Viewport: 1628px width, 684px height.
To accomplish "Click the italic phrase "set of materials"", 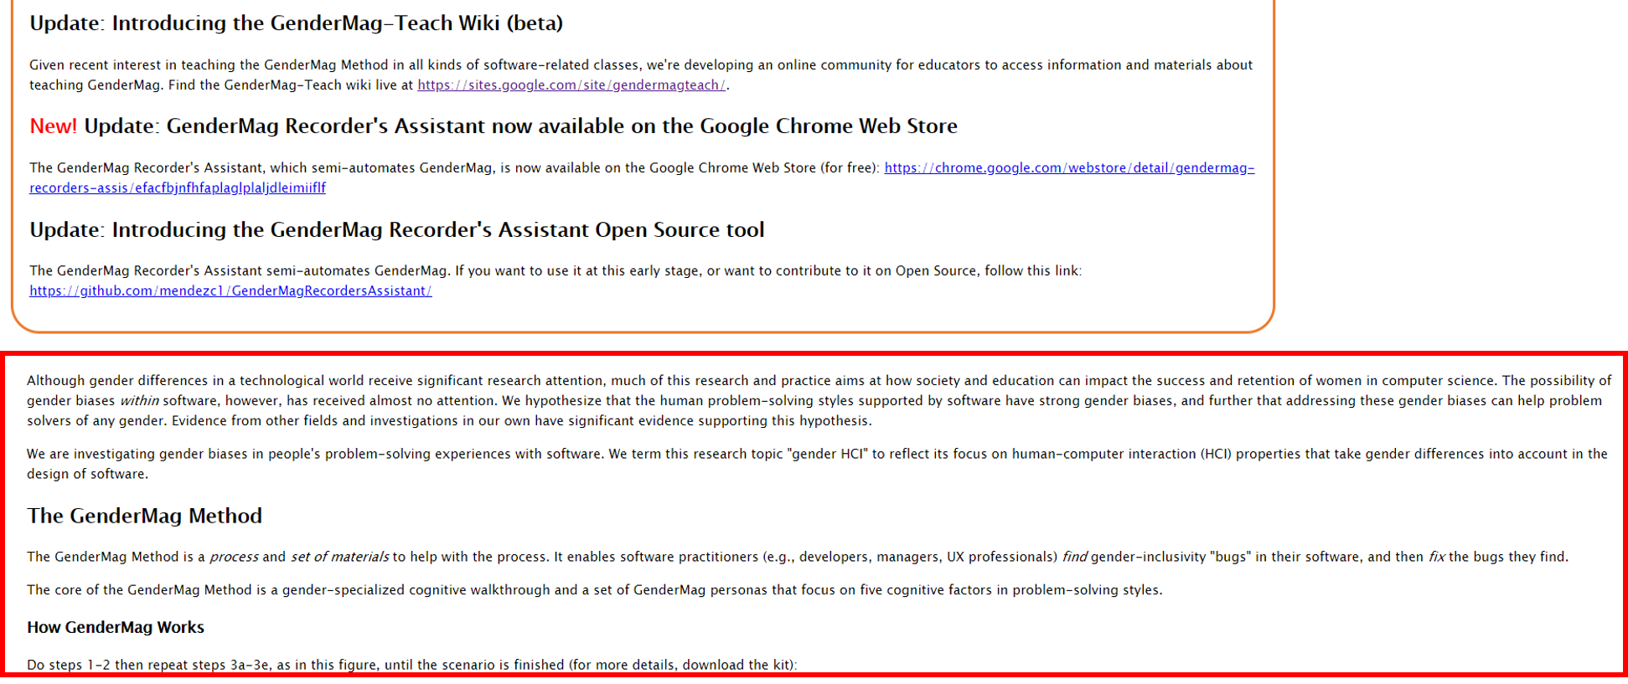I will 339,558.
